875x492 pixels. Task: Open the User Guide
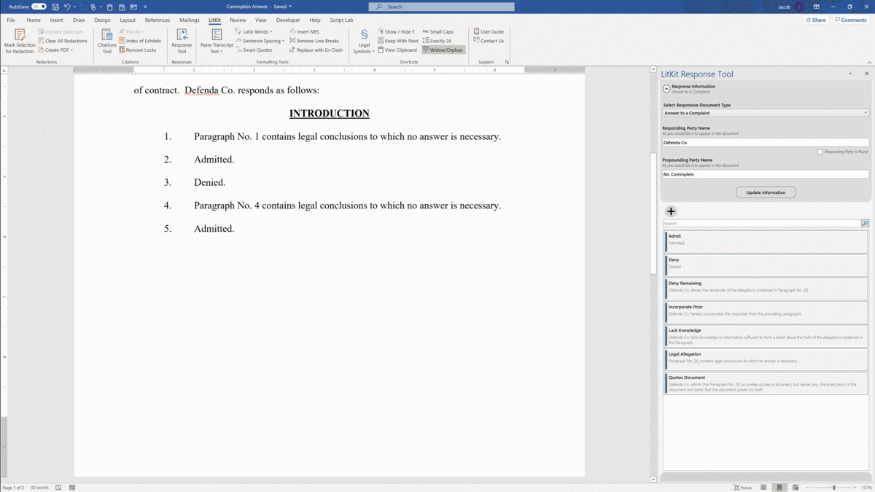[489, 32]
